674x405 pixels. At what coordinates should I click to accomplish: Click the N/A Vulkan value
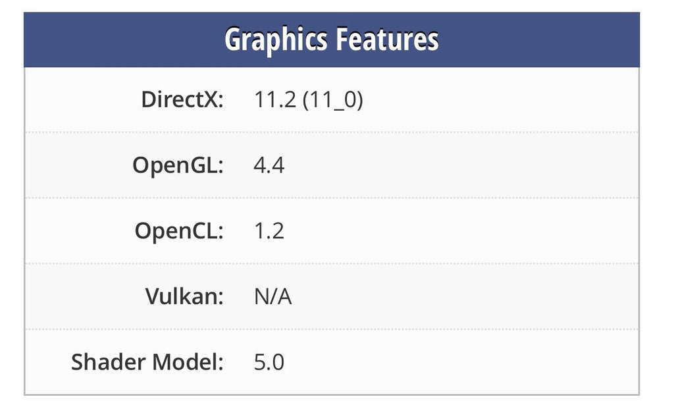click(272, 297)
